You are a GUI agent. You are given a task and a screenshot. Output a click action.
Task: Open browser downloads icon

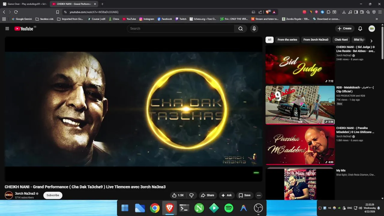[344, 12]
